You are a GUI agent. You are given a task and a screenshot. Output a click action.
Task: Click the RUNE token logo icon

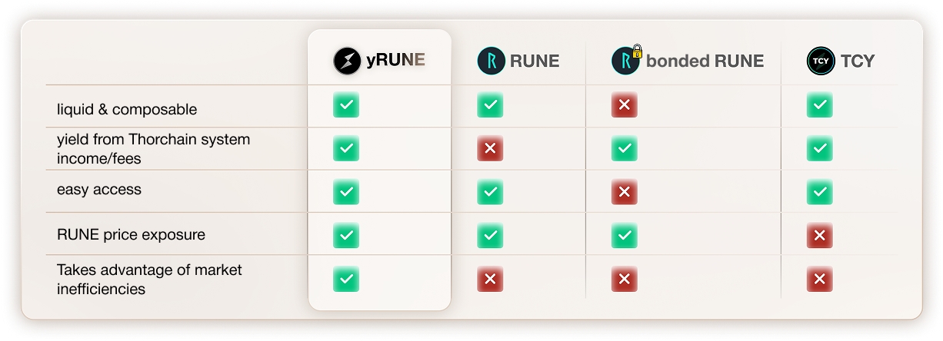491,61
